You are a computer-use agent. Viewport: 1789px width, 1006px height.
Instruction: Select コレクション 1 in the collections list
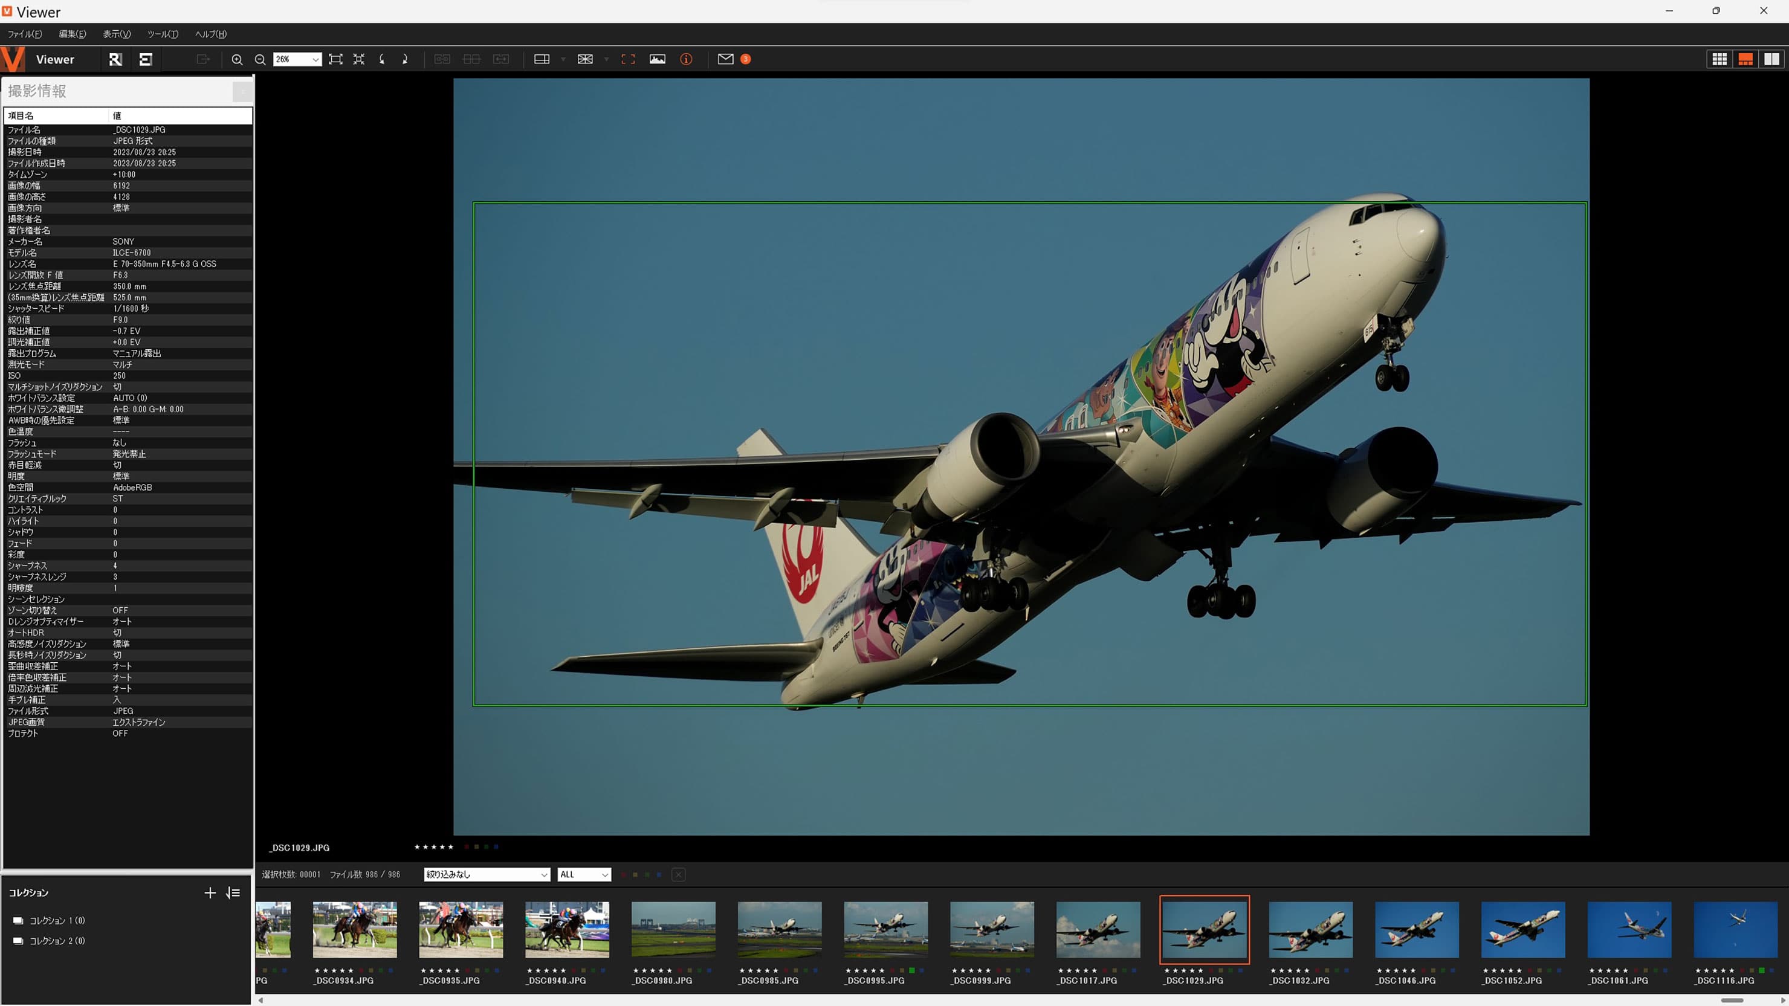[x=57, y=921]
